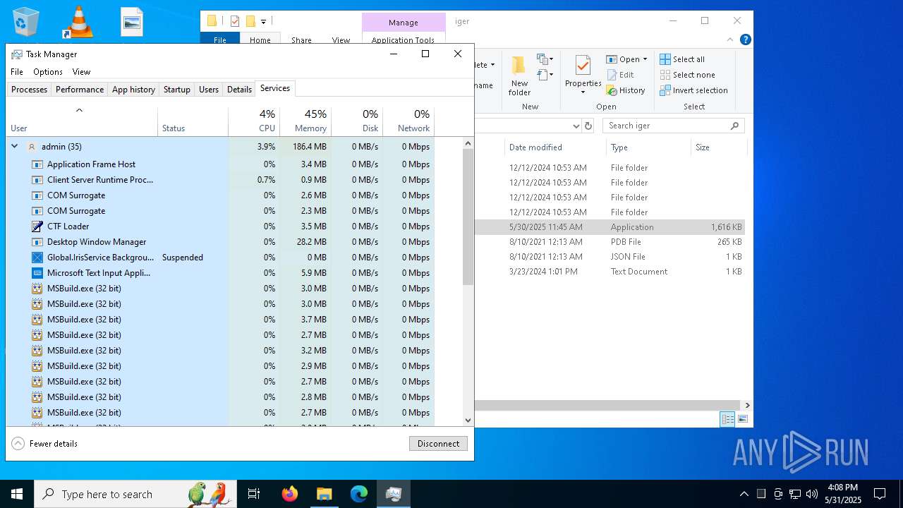Click History in the Explorer Open group
This screenshot has width=903, height=508.
[x=626, y=90]
